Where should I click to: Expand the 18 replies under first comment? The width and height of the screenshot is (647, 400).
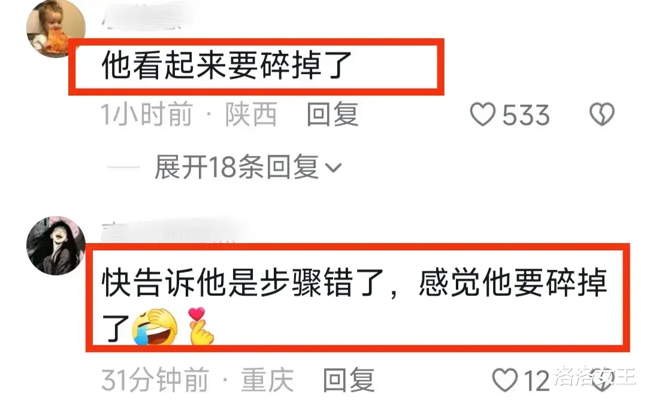[x=236, y=167]
